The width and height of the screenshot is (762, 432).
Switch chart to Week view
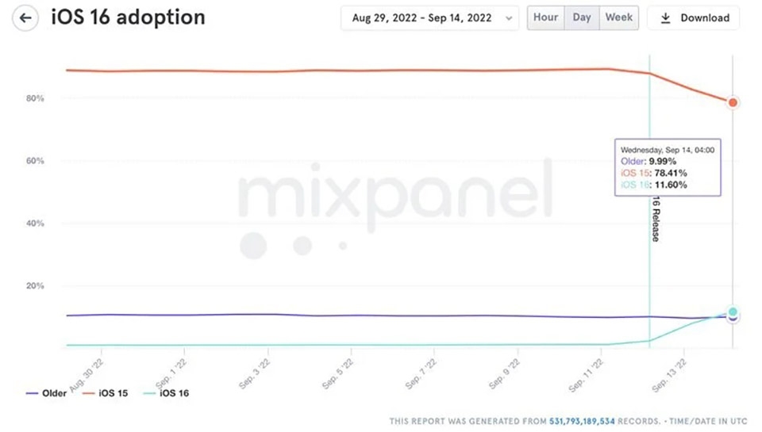point(618,18)
